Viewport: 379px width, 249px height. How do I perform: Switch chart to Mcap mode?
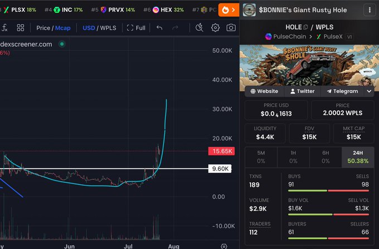pyautogui.click(x=63, y=28)
